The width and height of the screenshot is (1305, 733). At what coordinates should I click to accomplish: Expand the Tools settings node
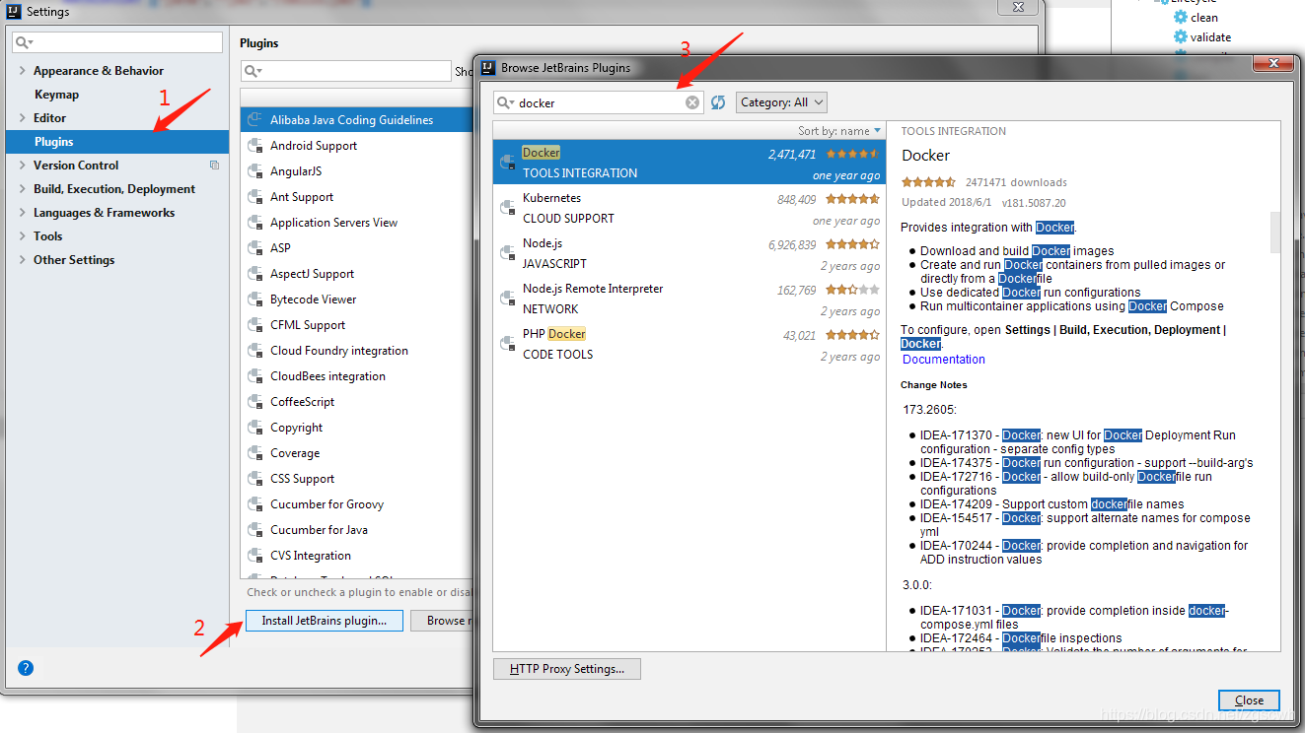23,236
